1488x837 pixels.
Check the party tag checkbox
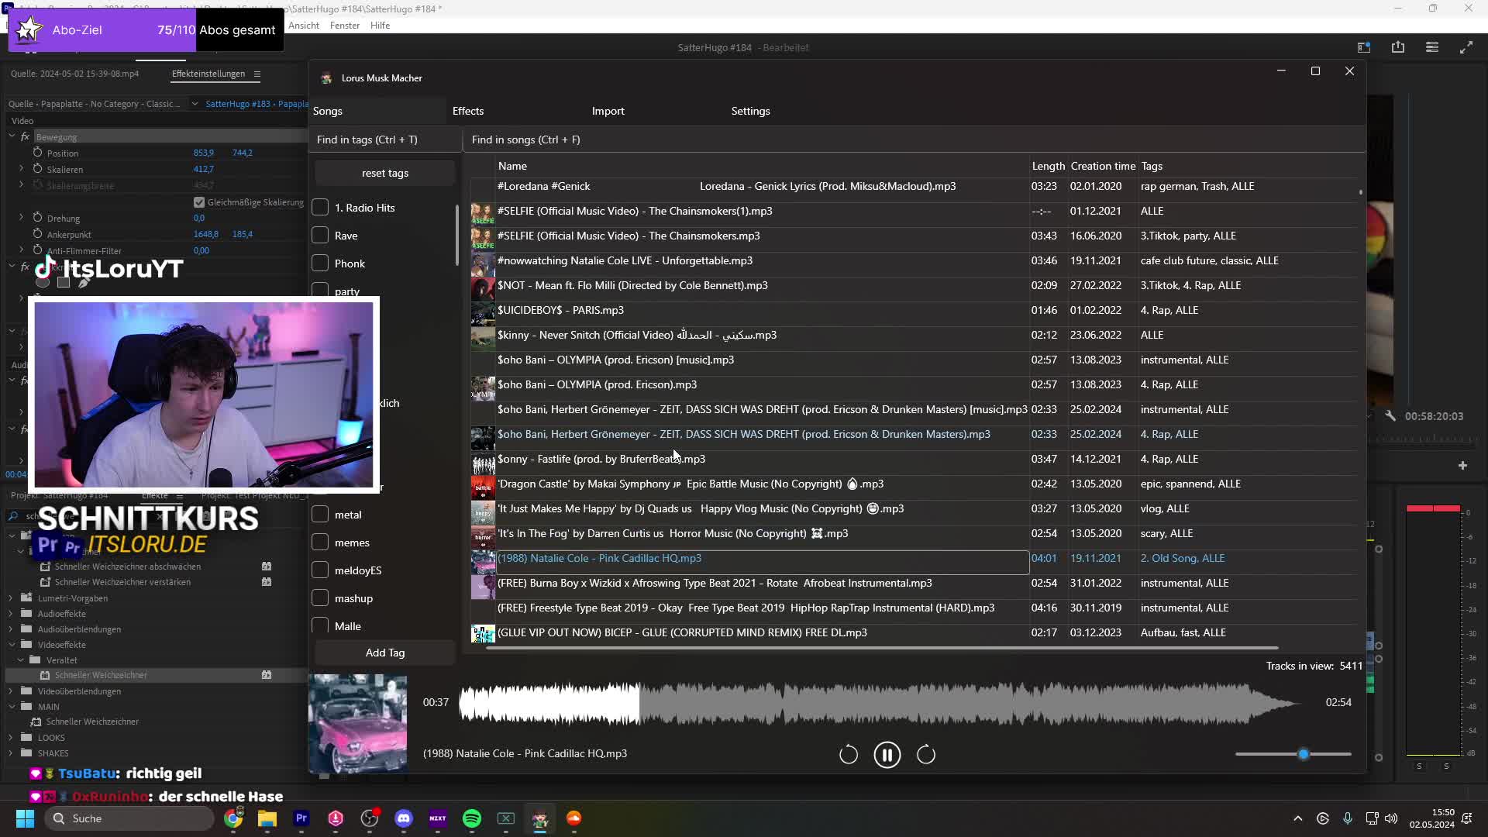[x=320, y=290]
